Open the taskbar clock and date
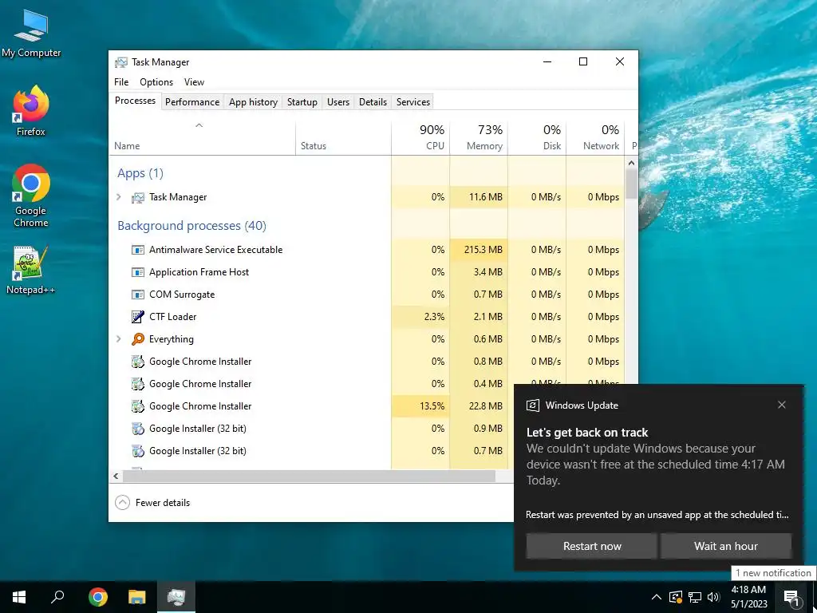817x613 pixels. click(748, 597)
